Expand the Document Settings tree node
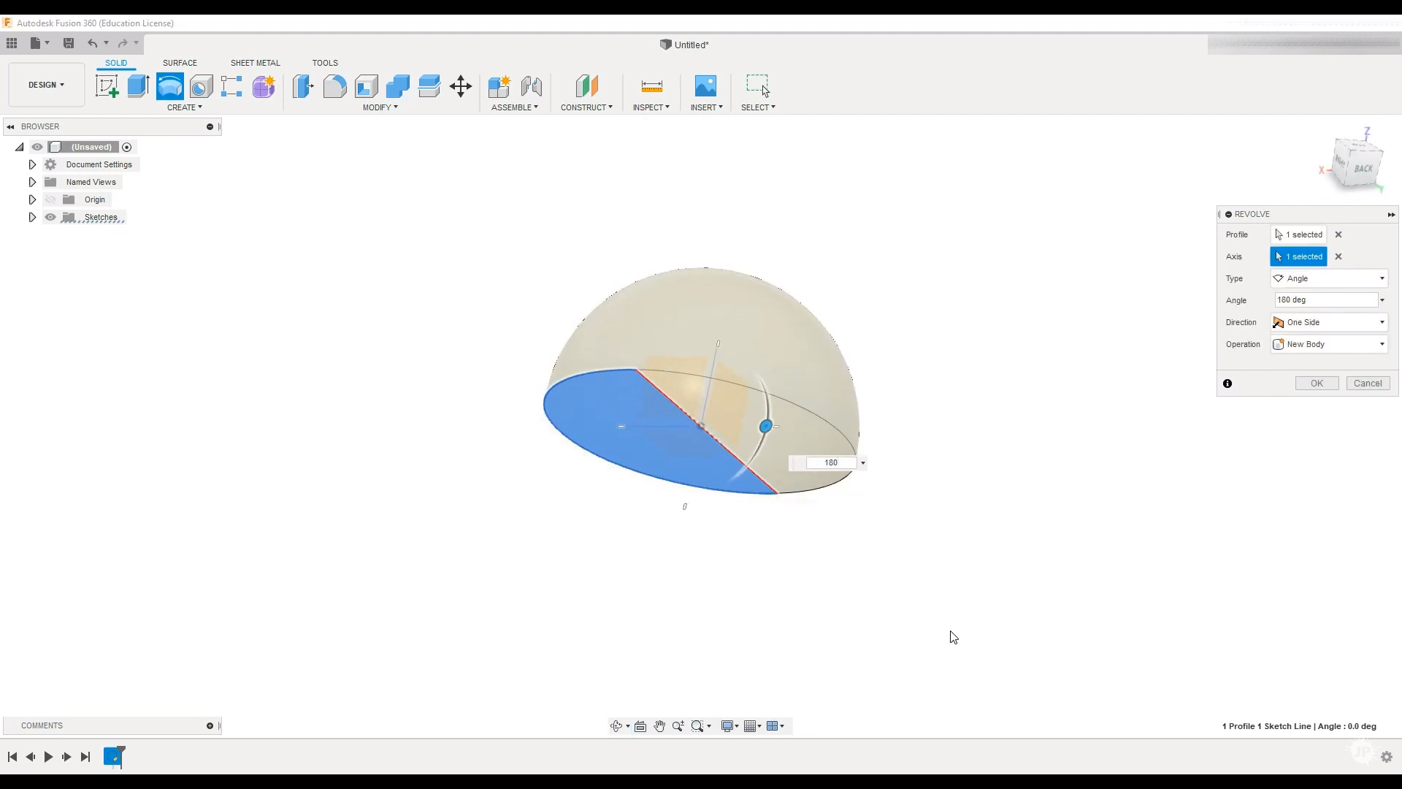Screen dimensions: 1402x789 [32, 164]
